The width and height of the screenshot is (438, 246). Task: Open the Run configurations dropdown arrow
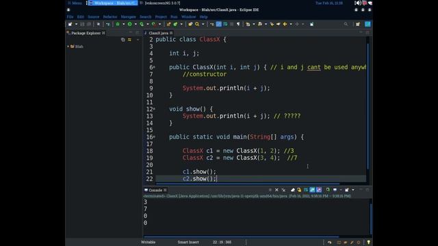point(136,25)
